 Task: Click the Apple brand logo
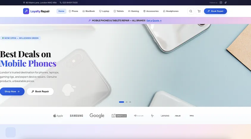click(58, 116)
